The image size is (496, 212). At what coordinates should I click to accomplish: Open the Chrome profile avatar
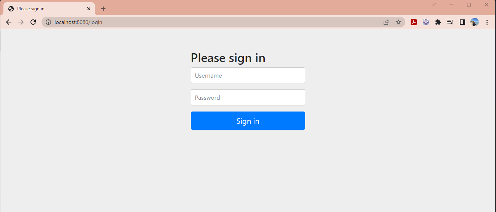(475, 22)
